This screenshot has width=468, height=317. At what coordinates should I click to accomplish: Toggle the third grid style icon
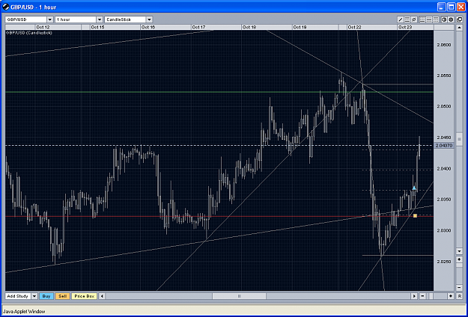pyautogui.click(x=436, y=19)
